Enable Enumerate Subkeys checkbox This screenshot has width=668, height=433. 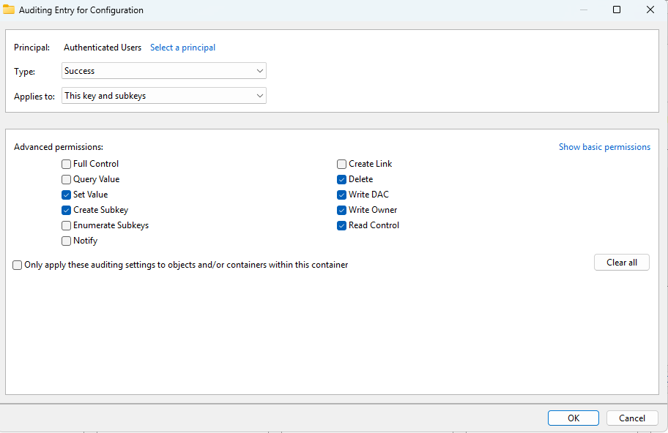[67, 225]
